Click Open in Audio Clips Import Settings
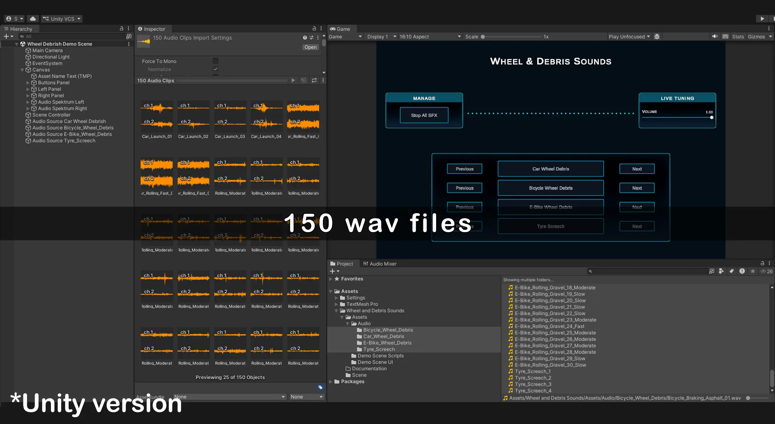 (311, 47)
